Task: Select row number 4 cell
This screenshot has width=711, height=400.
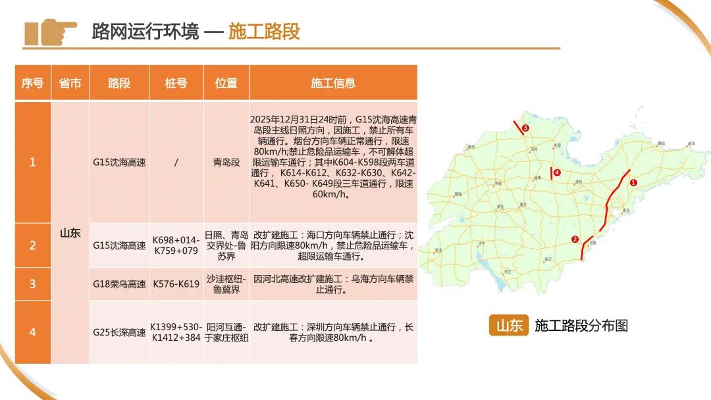Action: [x=33, y=332]
